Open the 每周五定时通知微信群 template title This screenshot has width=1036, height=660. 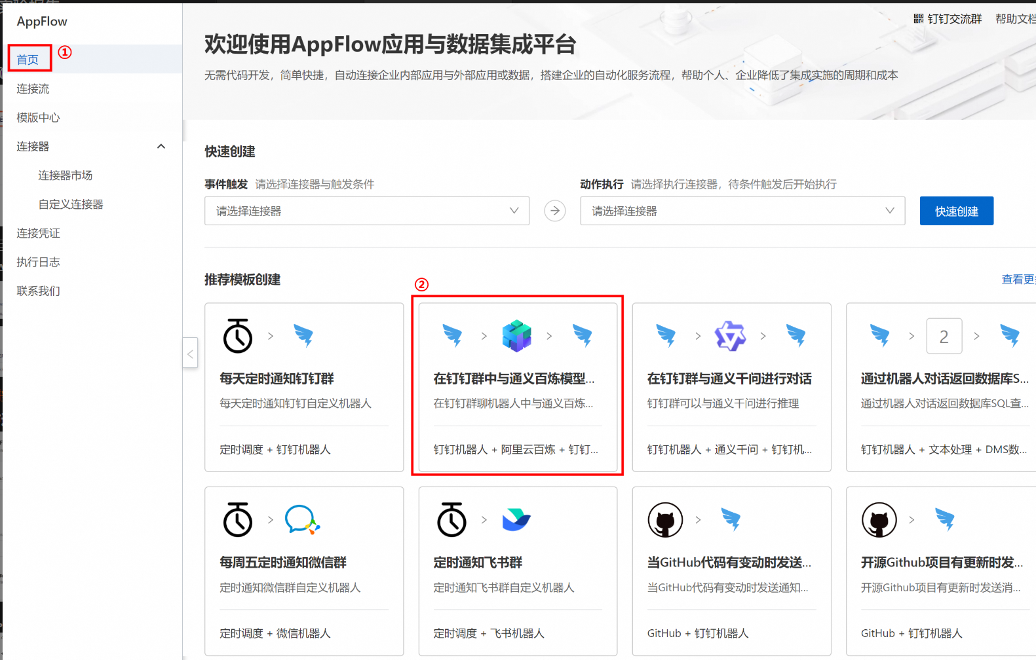283,562
